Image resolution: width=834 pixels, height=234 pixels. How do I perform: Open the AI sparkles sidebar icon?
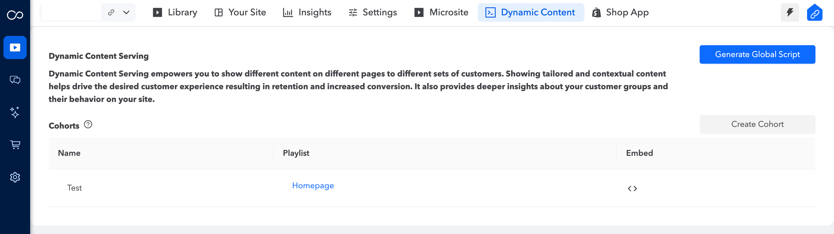pos(15,112)
